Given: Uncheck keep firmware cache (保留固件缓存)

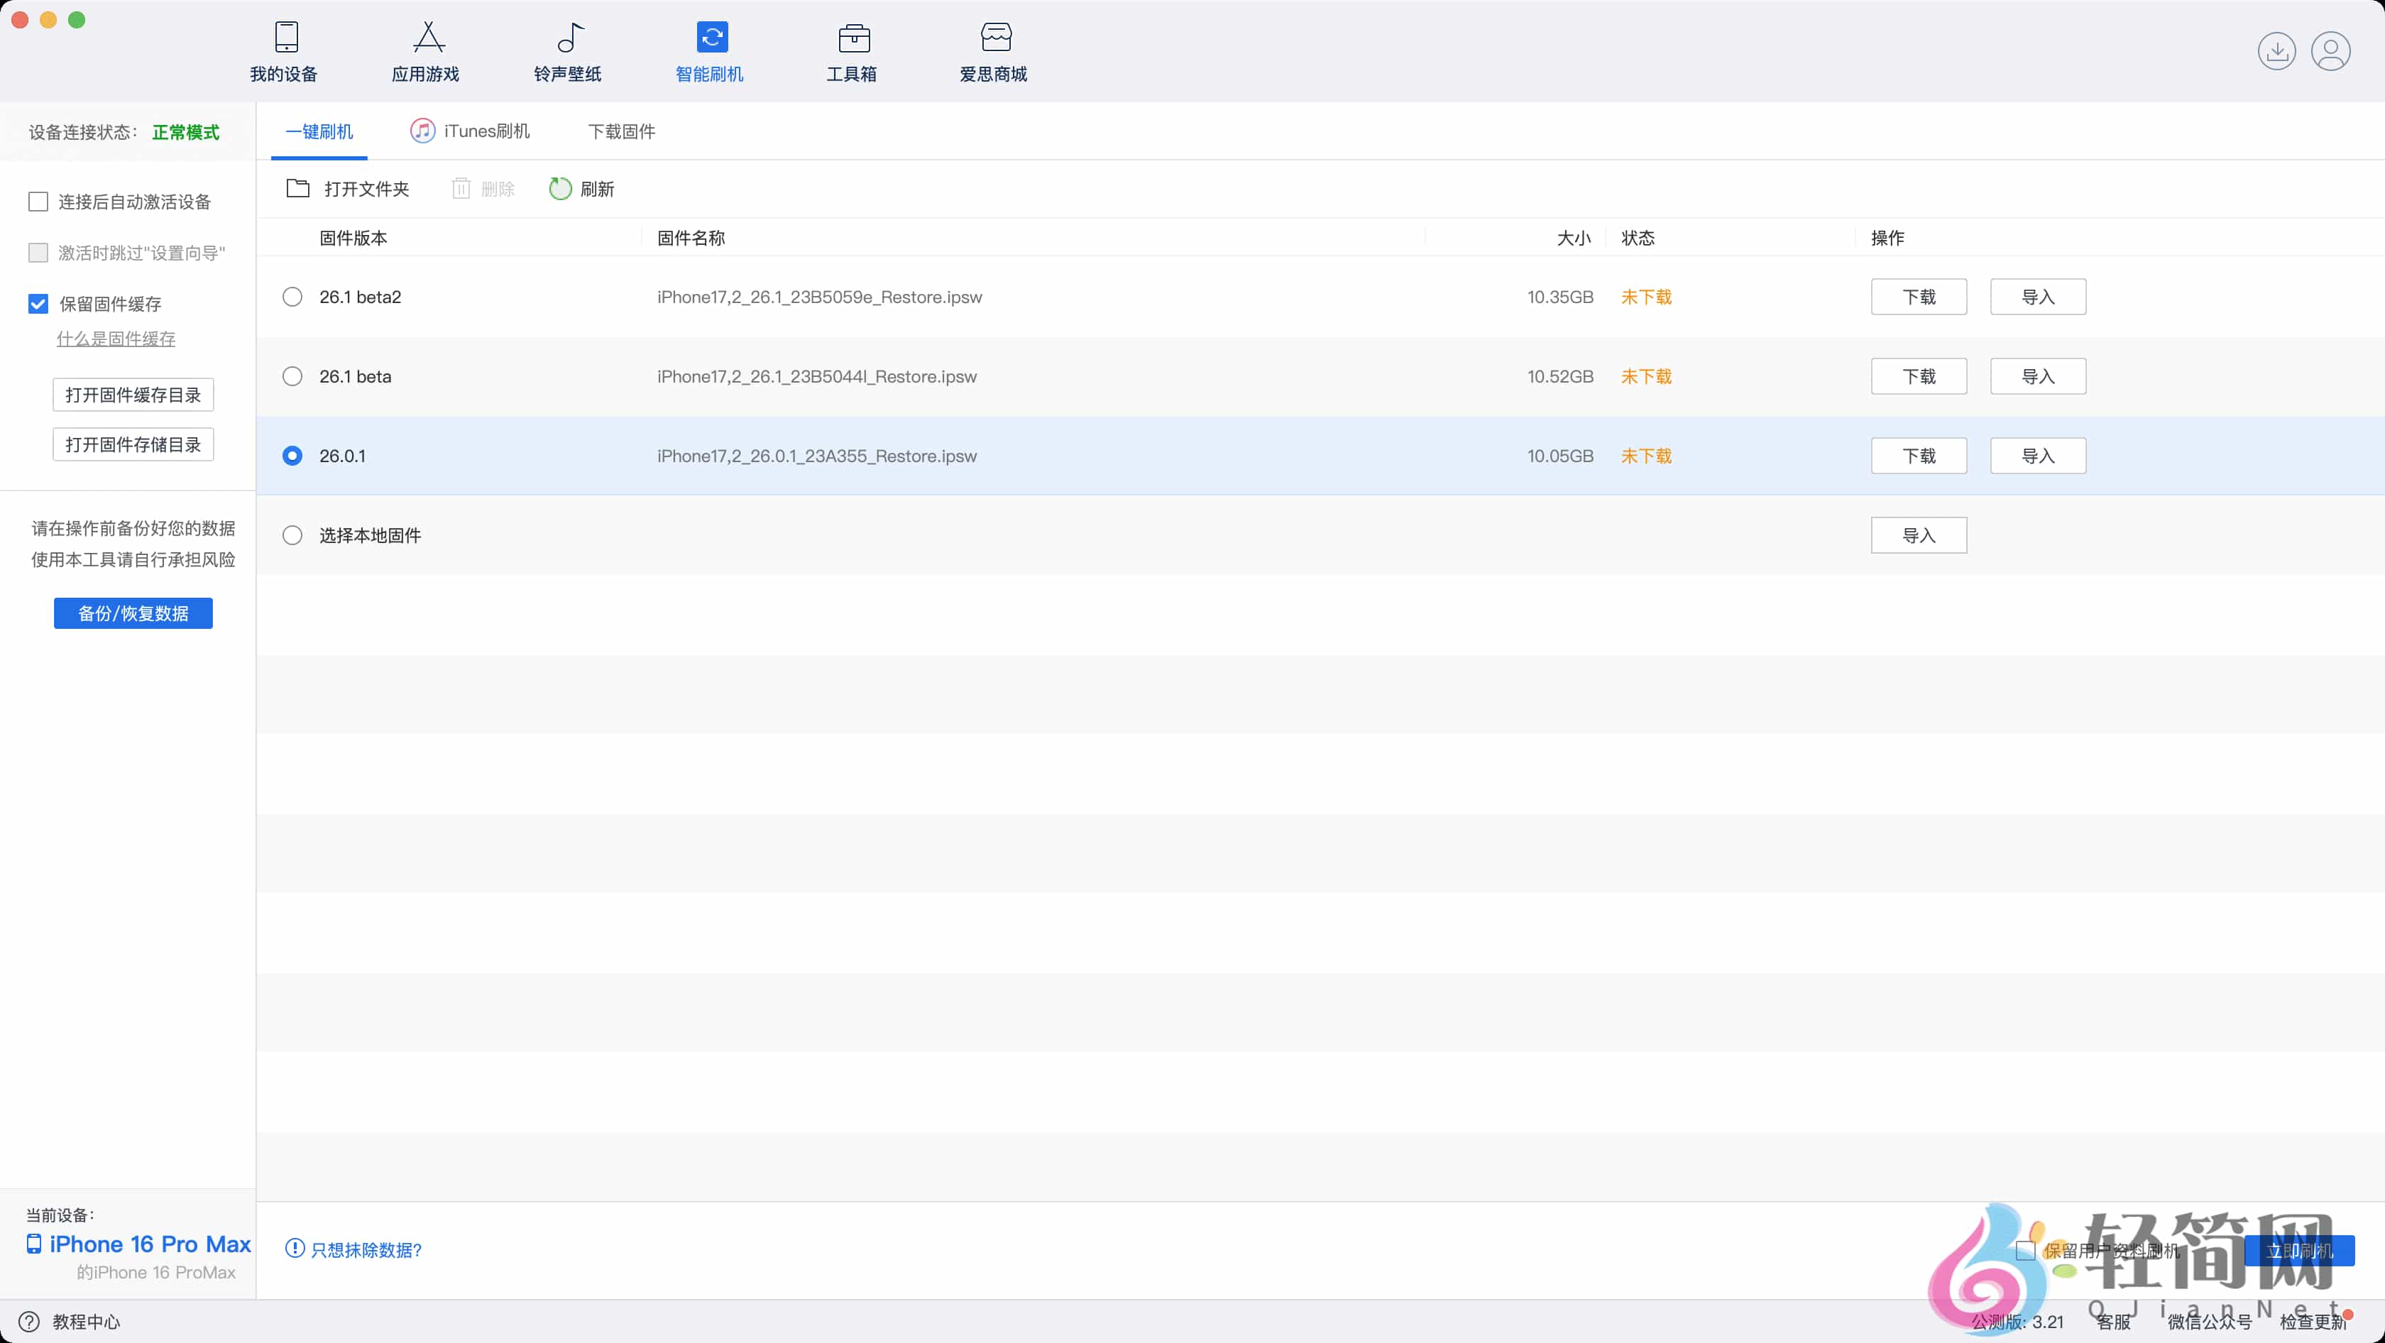Looking at the screenshot, I should 38,304.
